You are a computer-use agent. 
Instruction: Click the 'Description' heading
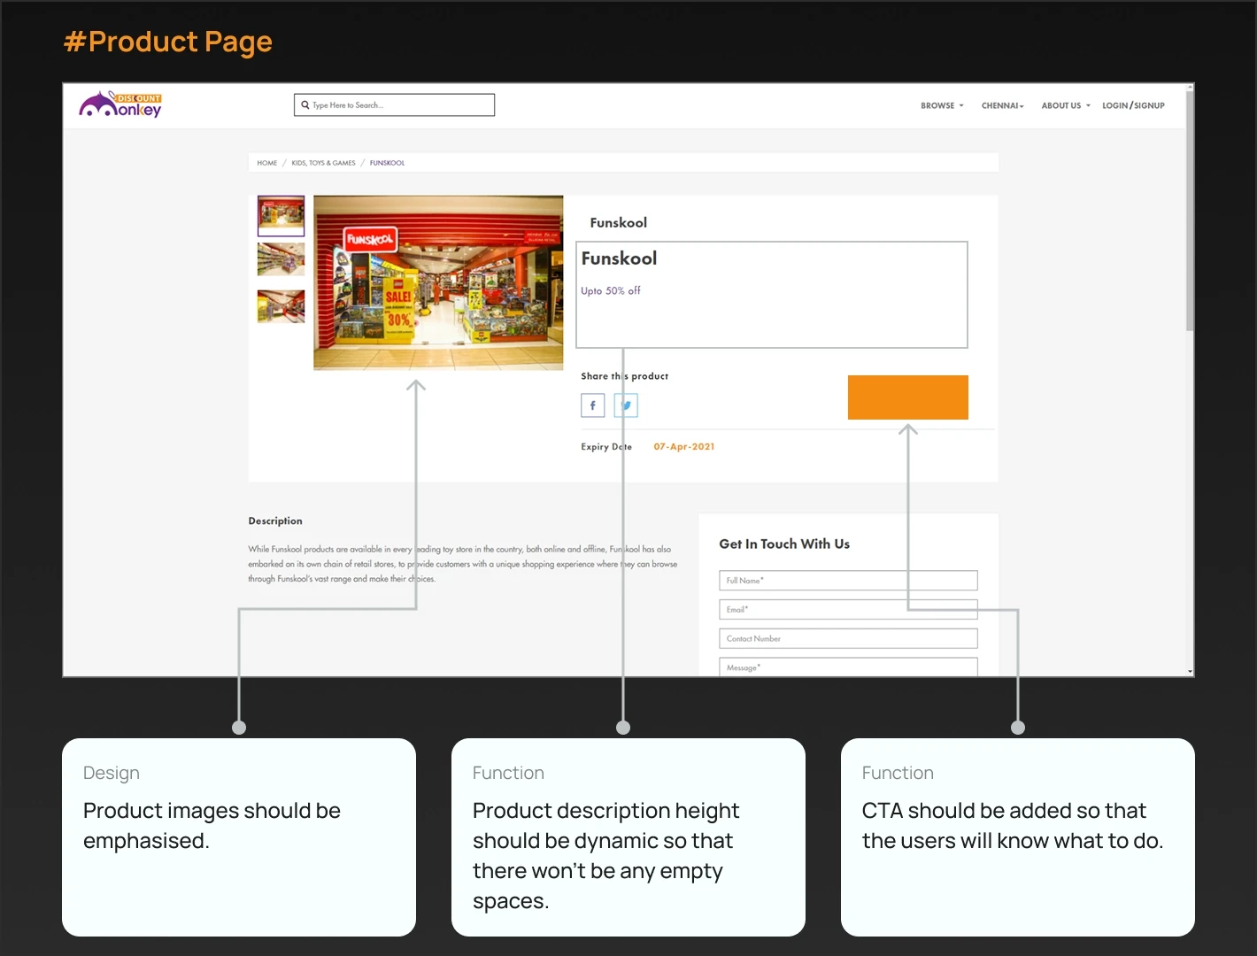point(275,520)
